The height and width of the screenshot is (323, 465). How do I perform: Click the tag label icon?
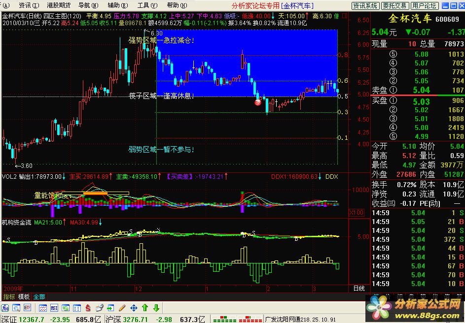tap(99, 308)
